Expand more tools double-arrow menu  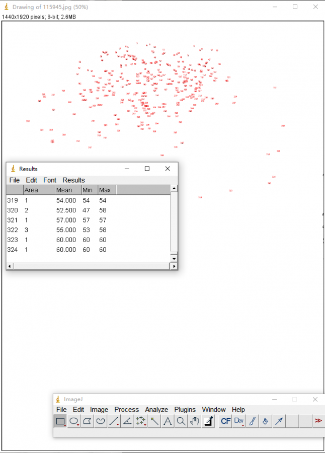(x=318, y=421)
